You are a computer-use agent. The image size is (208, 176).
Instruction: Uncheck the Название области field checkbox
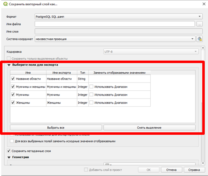tap(13, 79)
